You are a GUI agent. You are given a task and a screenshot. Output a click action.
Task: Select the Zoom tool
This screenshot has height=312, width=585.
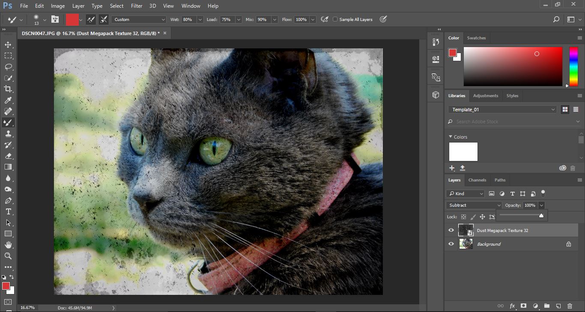[x=8, y=256]
